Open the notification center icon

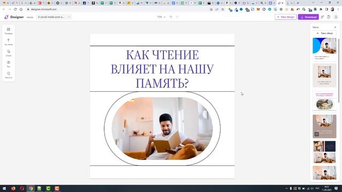click(x=336, y=188)
